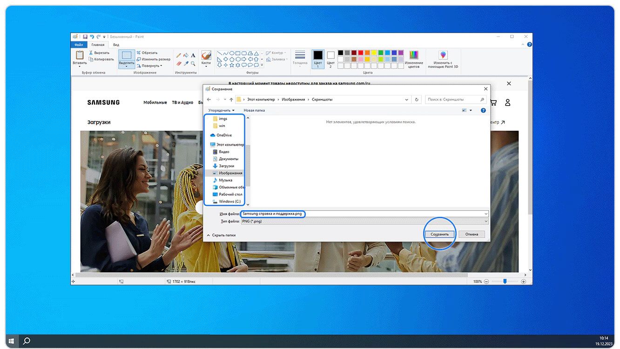Select the Text tool (A)
620x349 pixels.
193,55
